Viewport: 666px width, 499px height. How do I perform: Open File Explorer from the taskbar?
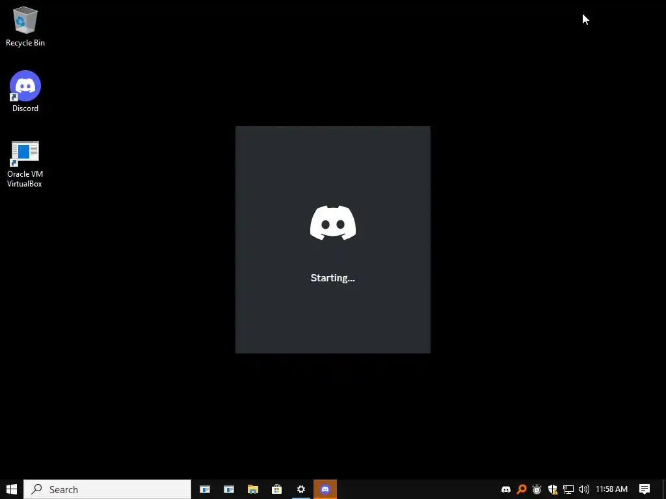tap(253, 489)
